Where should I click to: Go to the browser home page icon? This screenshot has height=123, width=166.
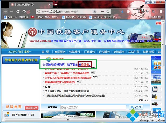tap(24, 11)
